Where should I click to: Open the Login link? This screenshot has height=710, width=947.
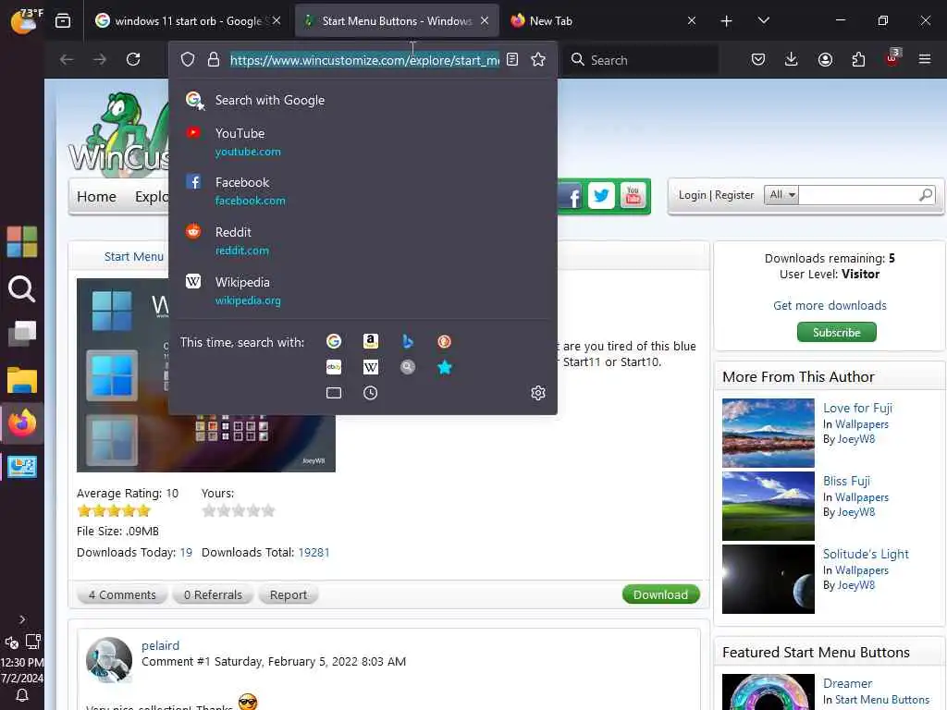[692, 195]
